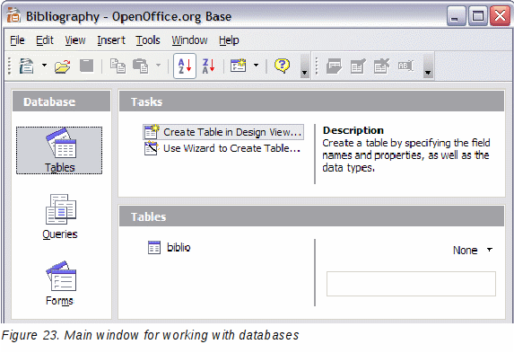This screenshot has width=514, height=353.
Task: Expand the first toolbar overflow arrow
Action: click(305, 66)
